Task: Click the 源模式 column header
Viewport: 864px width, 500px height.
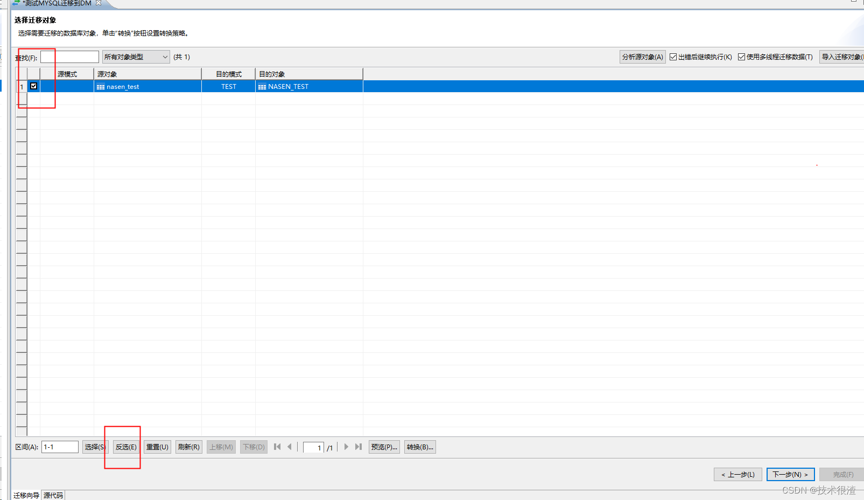Action: click(67, 74)
